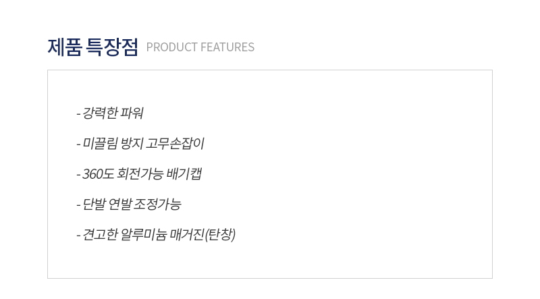Select the "강력한 파워" feature line
540x299 pixels.
109,113
